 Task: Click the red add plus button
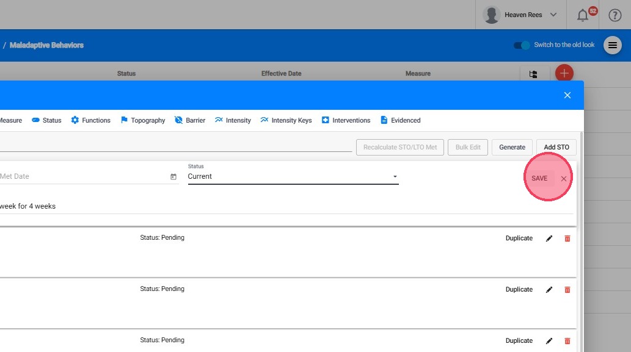(564, 74)
